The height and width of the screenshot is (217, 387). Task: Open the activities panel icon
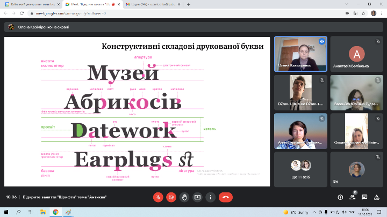coord(377,197)
